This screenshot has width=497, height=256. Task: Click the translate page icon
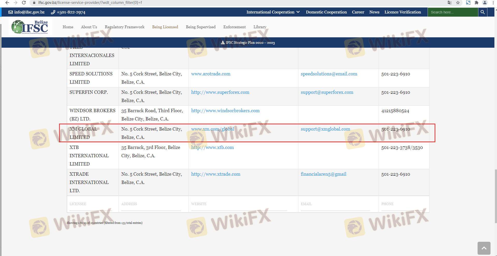pos(450,3)
